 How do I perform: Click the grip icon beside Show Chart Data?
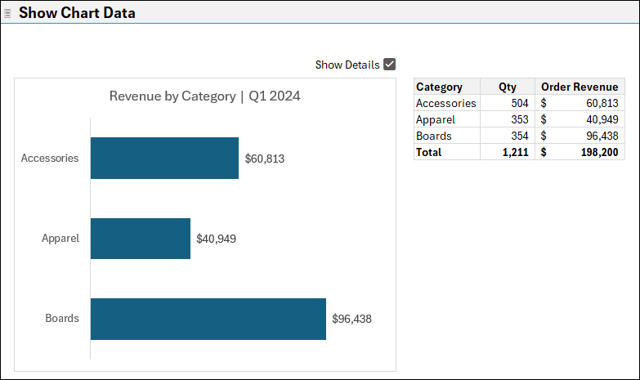(7, 13)
